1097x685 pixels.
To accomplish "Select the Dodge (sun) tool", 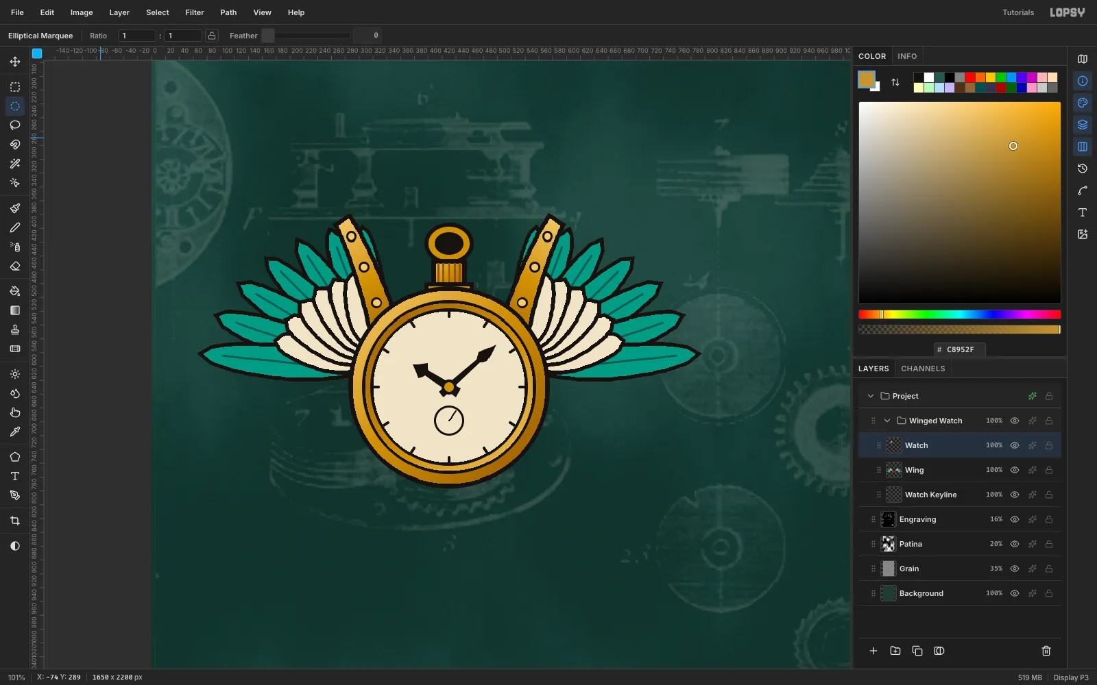I will [x=15, y=374].
